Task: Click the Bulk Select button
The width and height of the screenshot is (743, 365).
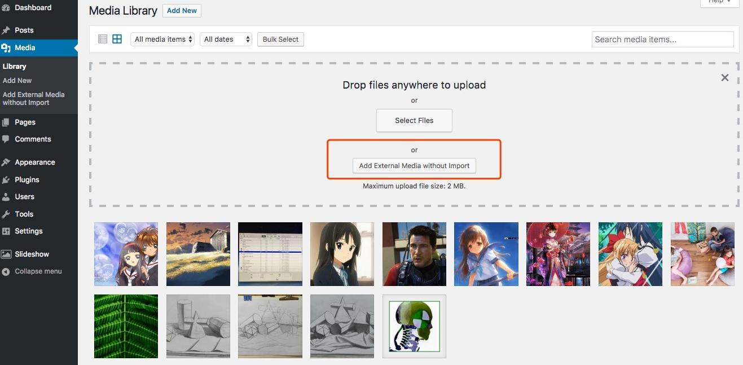Action: (x=280, y=39)
